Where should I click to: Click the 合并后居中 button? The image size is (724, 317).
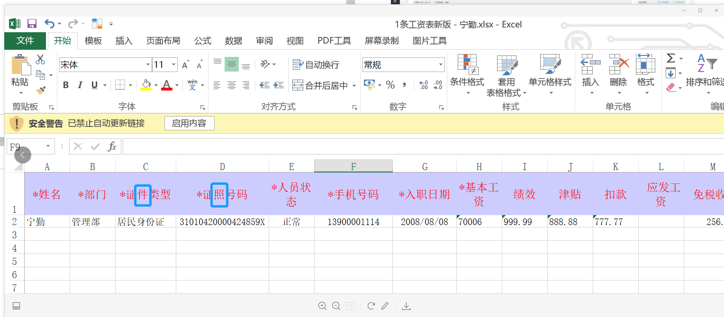click(x=320, y=85)
